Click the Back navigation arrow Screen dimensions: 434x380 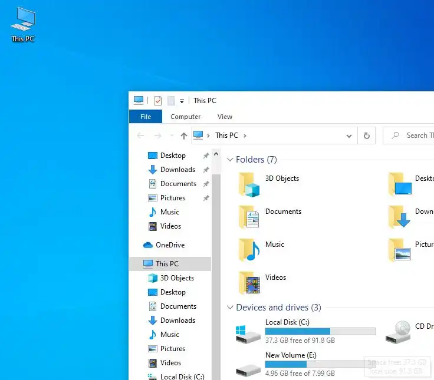point(140,136)
